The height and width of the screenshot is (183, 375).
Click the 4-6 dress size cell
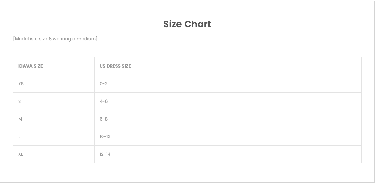pyautogui.click(x=103, y=101)
